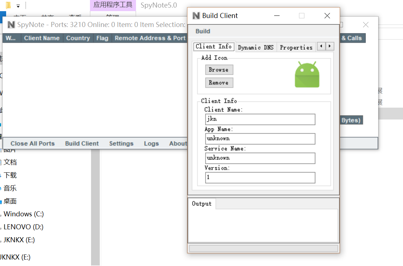The height and width of the screenshot is (266, 403).
Task: Select 下载 in Explorer navigation pane
Action: pyautogui.click(x=10, y=175)
